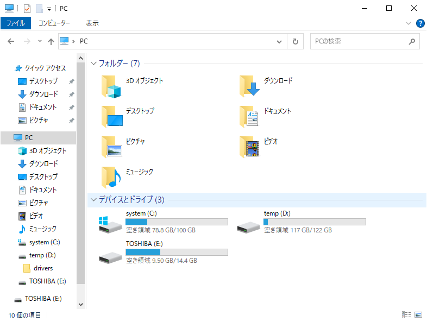Select the drivers folder in navigation pane
The height and width of the screenshot is (322, 427).
point(38,268)
